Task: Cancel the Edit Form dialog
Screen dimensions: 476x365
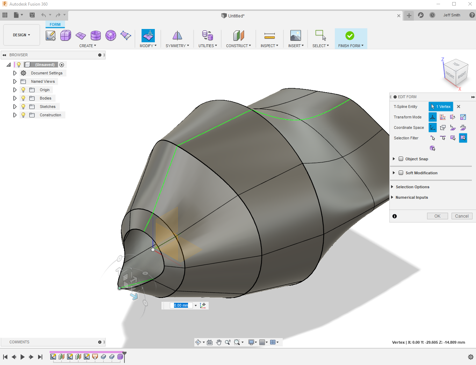Action: coord(462,216)
